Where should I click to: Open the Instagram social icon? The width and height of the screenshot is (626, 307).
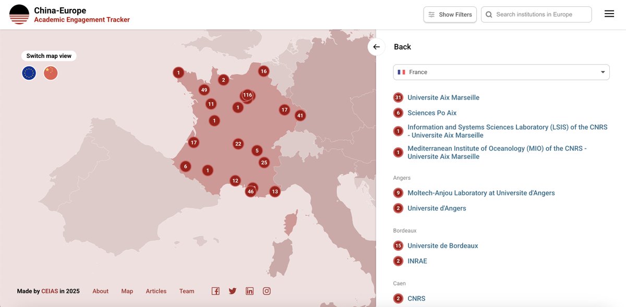(x=267, y=291)
